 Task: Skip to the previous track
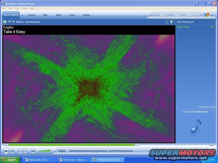[x=20, y=151]
